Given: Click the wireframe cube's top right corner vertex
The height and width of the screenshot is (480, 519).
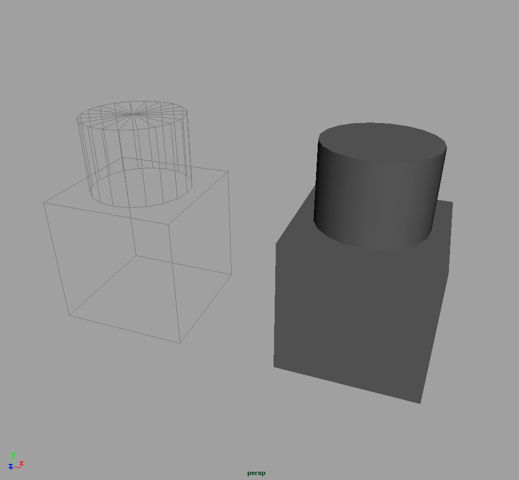Looking at the screenshot, I should (x=228, y=171).
